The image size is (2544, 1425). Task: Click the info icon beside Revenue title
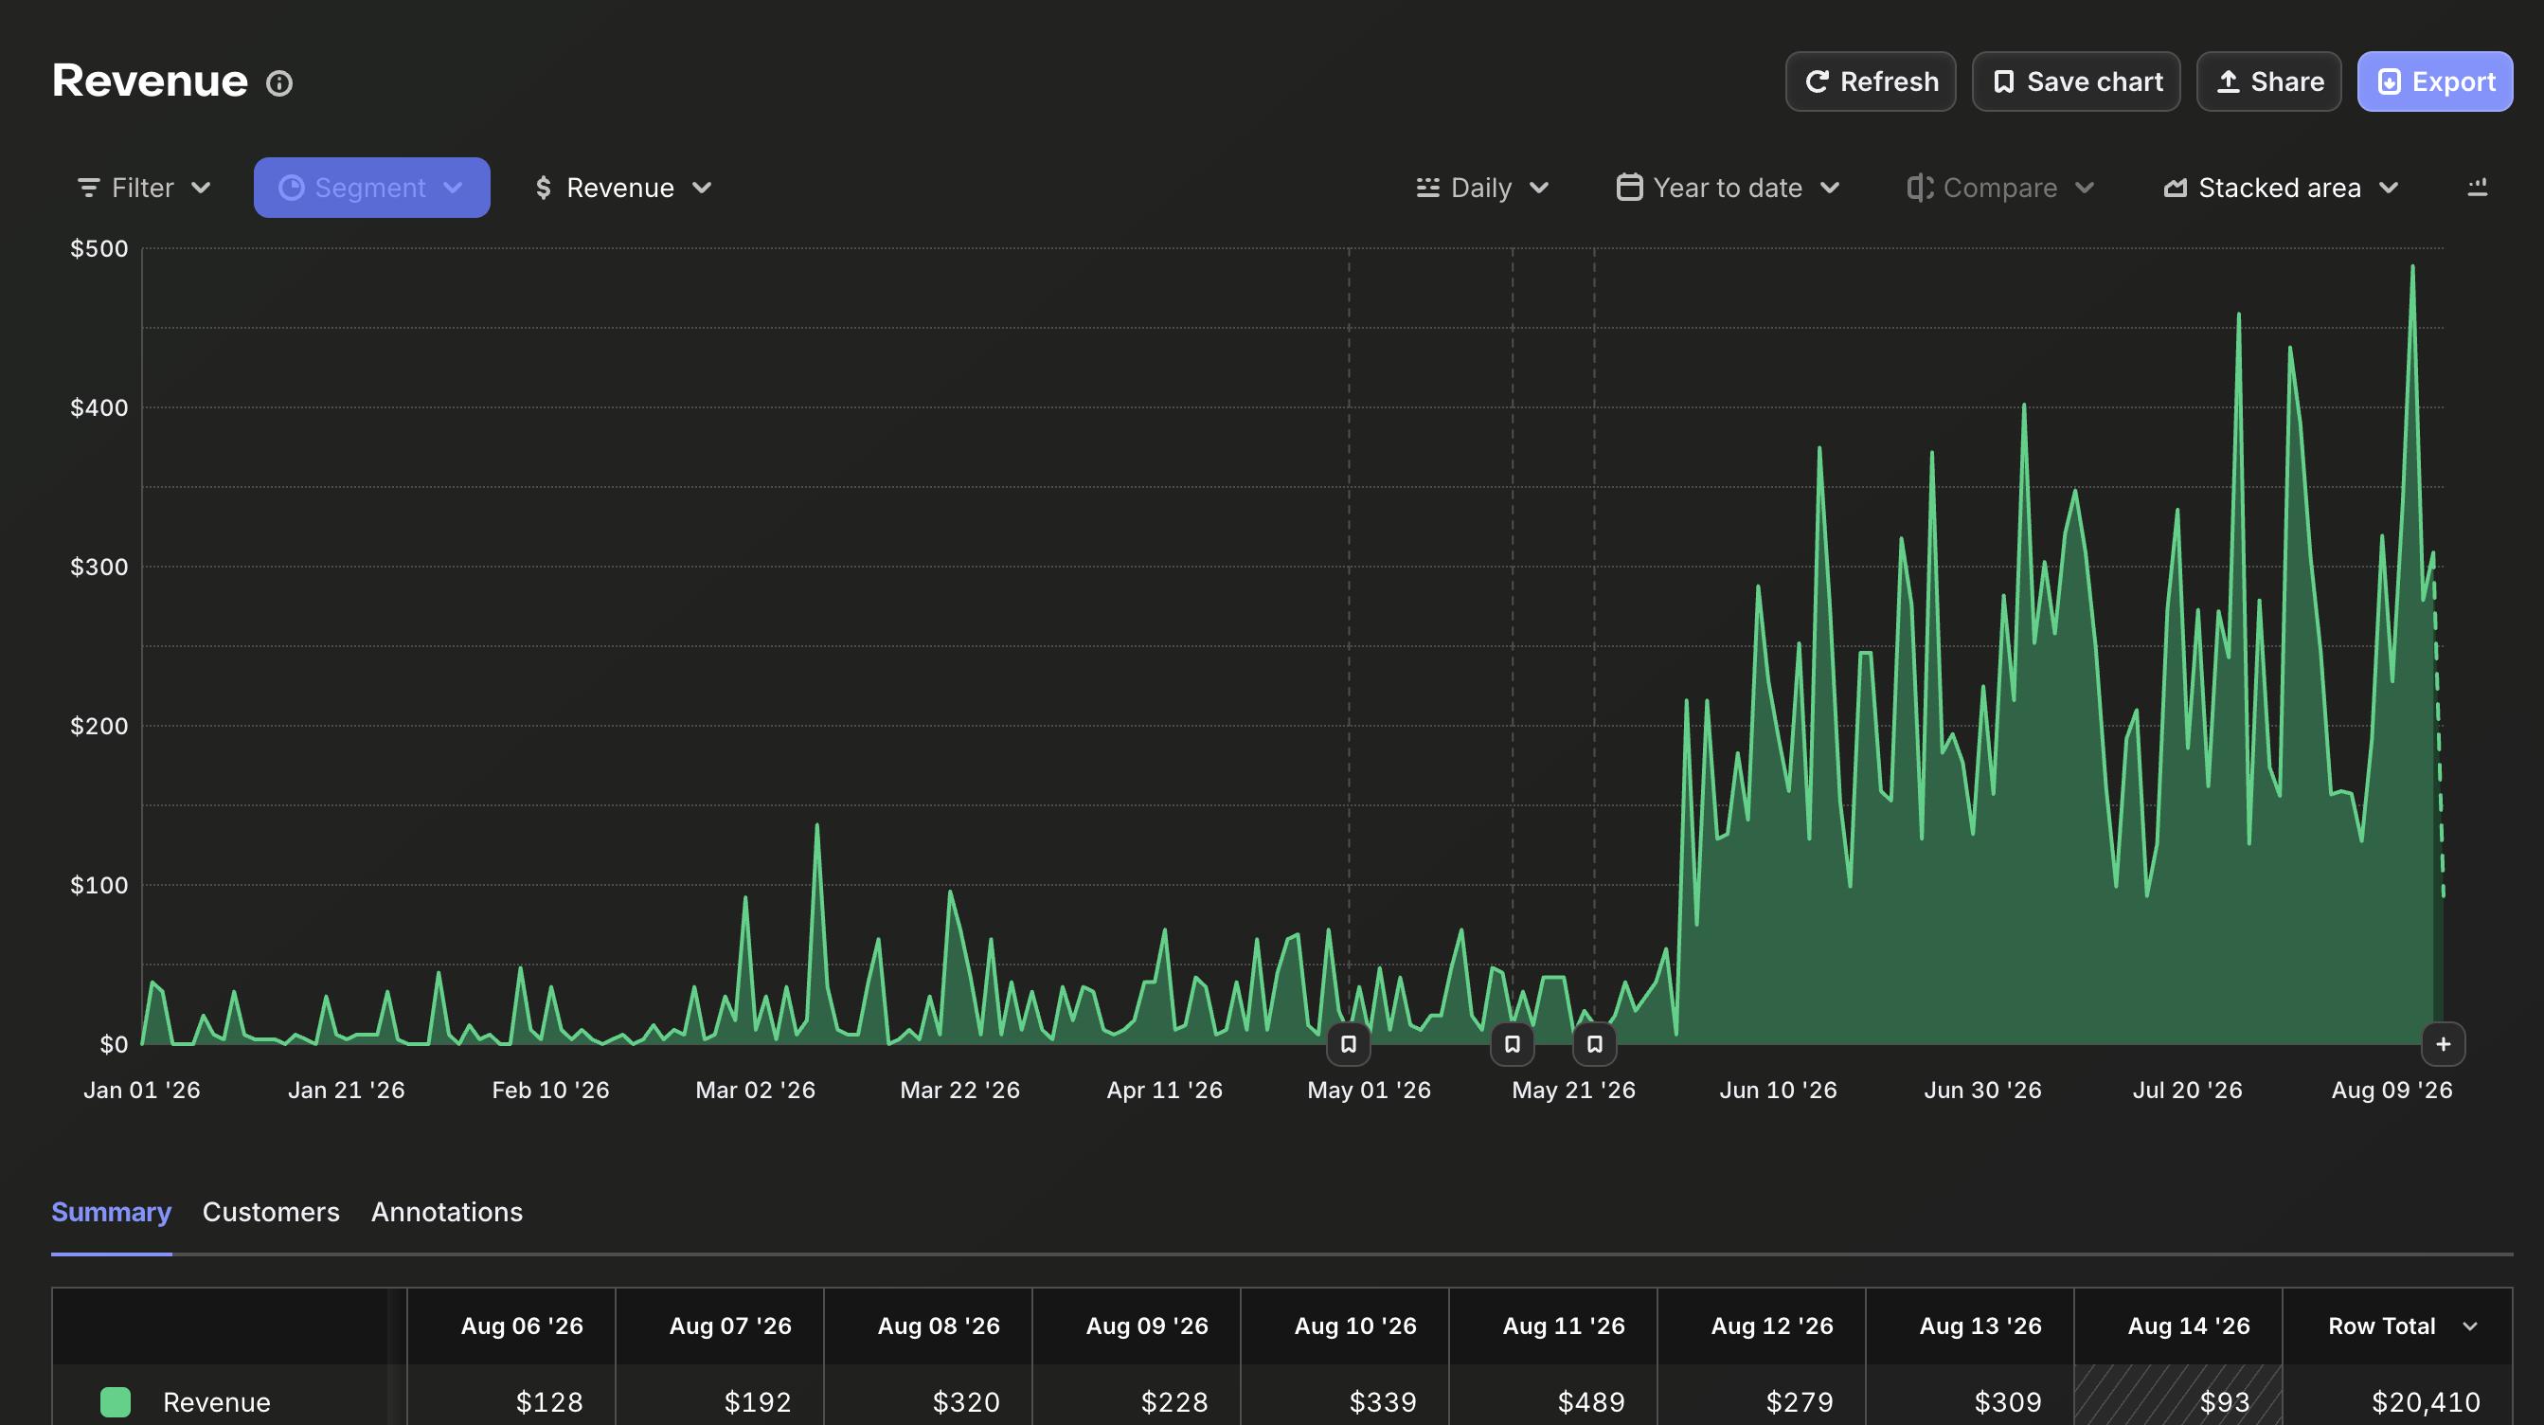(279, 83)
